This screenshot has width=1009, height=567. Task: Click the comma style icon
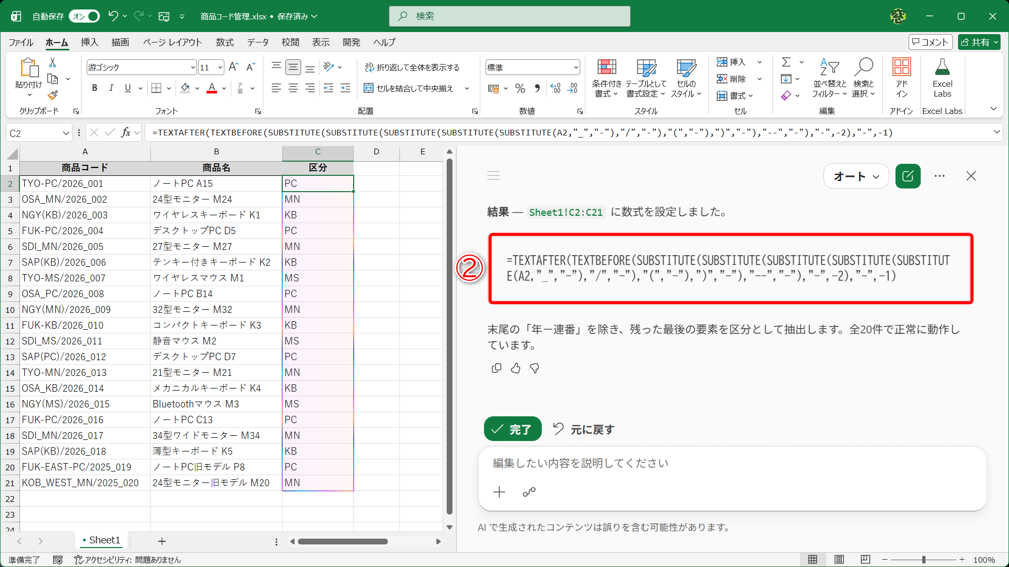click(x=537, y=88)
